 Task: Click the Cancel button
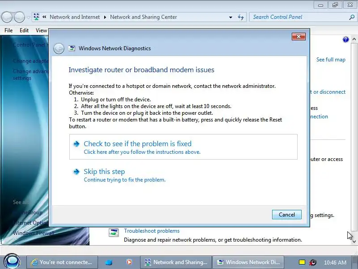287,215
